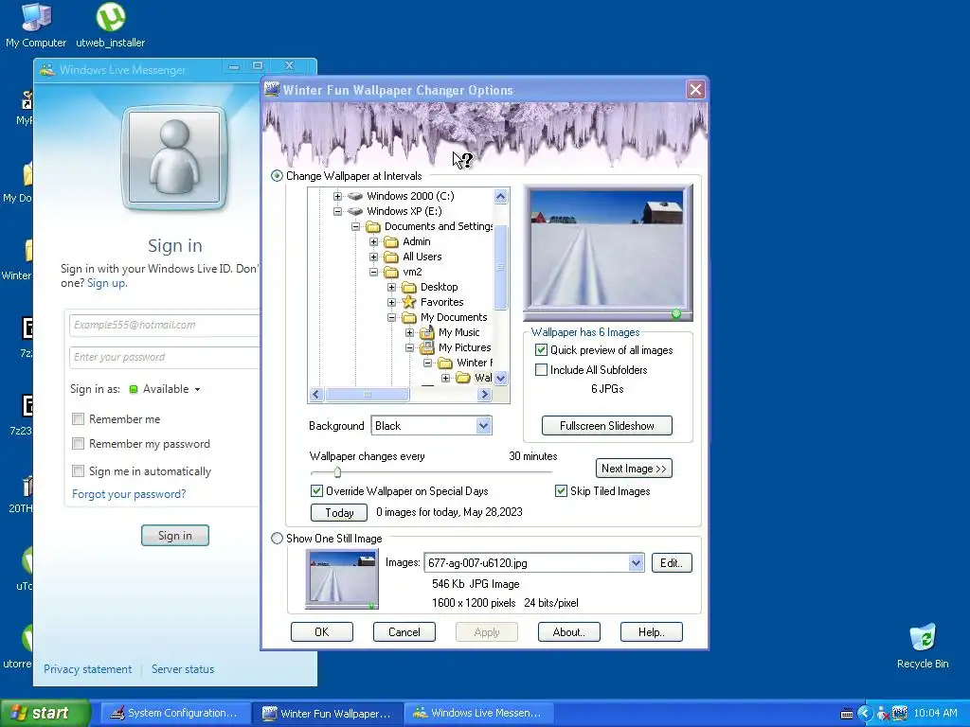Click the Sign up link in Messenger
Screen dimensions: 970x727
[106, 283]
